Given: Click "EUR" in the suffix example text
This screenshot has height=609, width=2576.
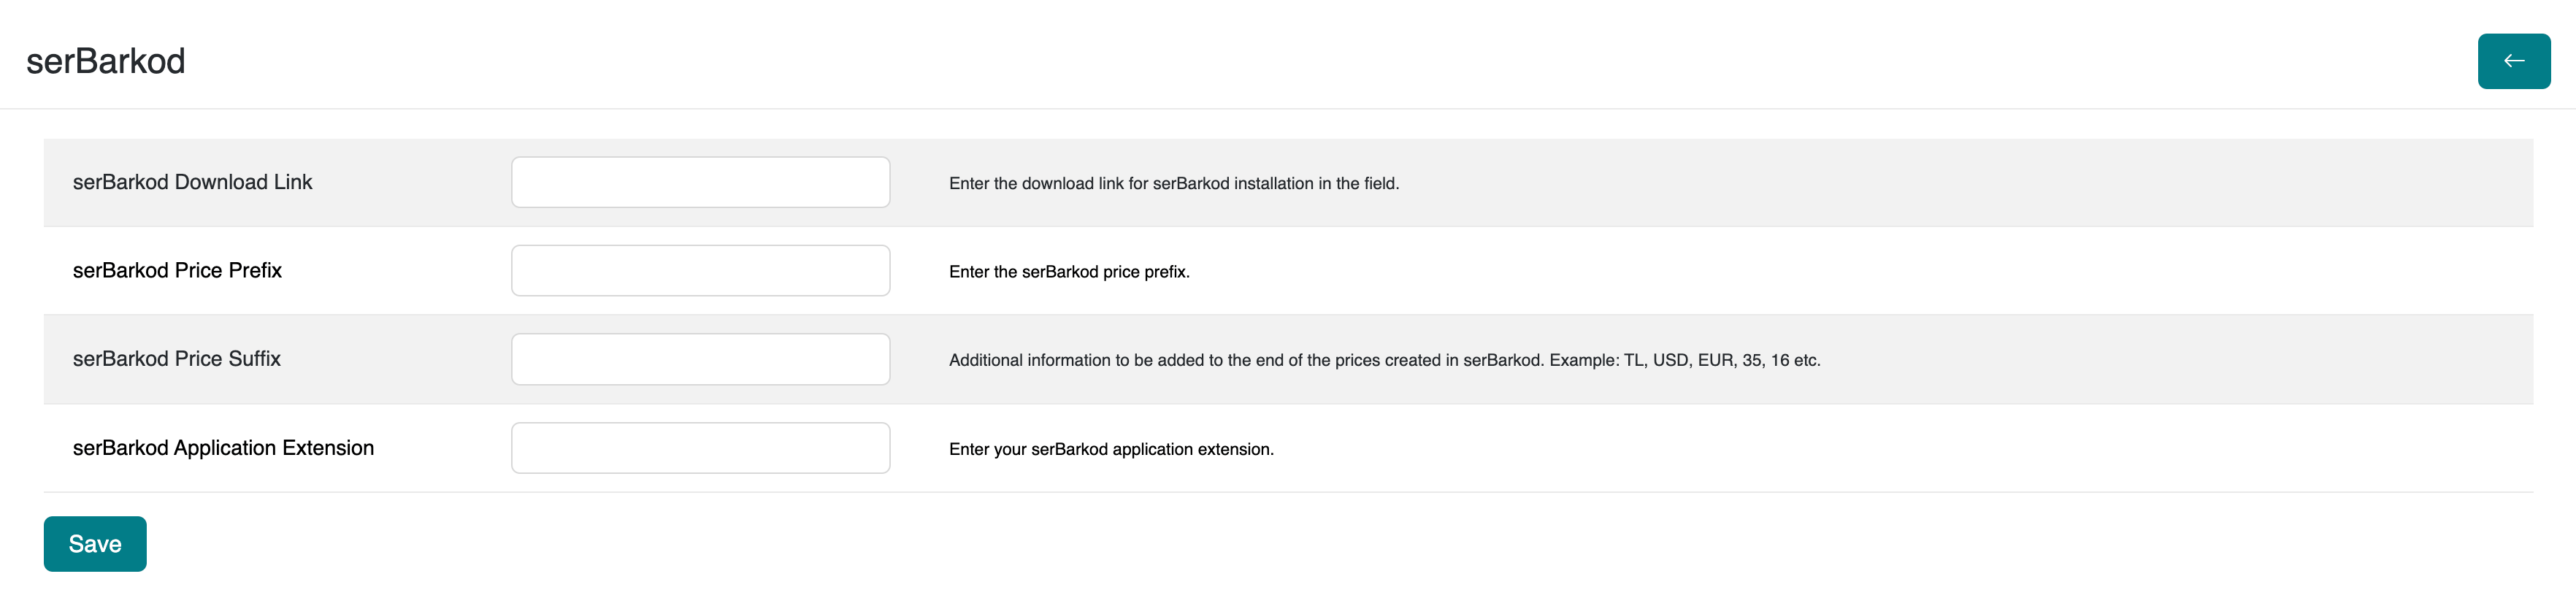Looking at the screenshot, I should (x=1715, y=360).
